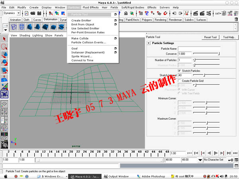
Task: Click the New Scene icon
Action: pos(27,14)
